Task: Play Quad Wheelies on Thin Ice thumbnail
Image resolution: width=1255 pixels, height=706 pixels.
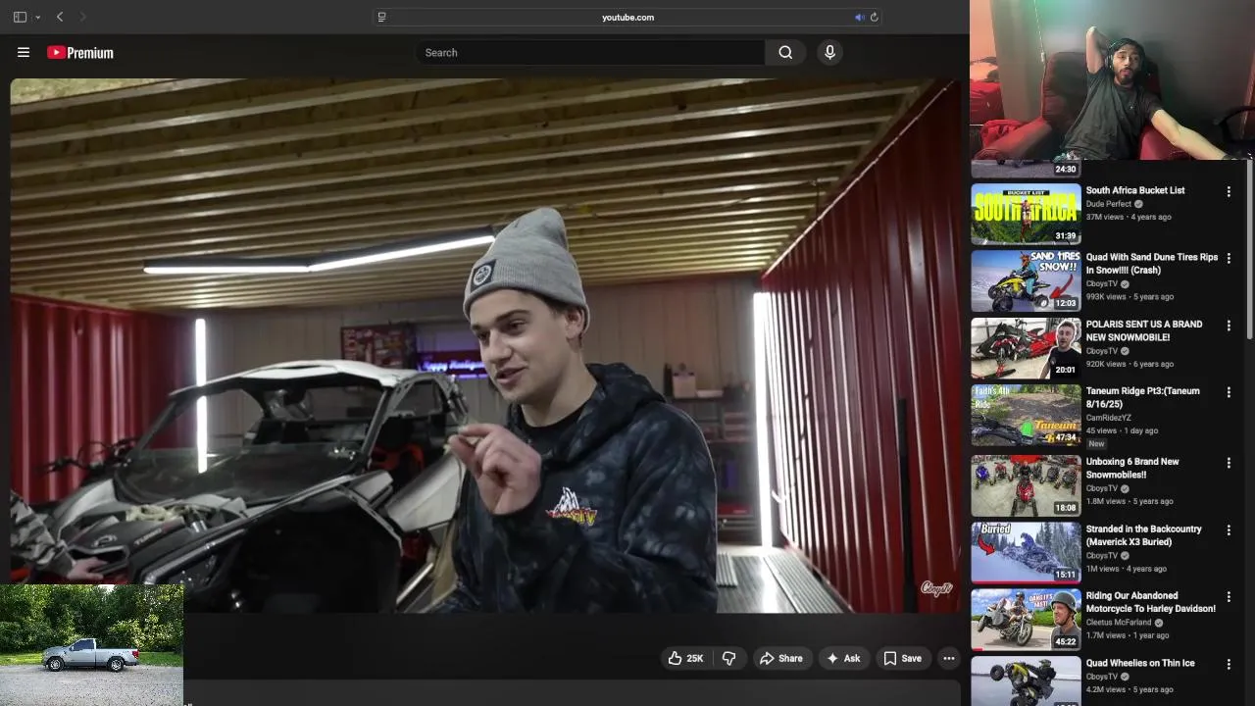Action: pos(1026,681)
